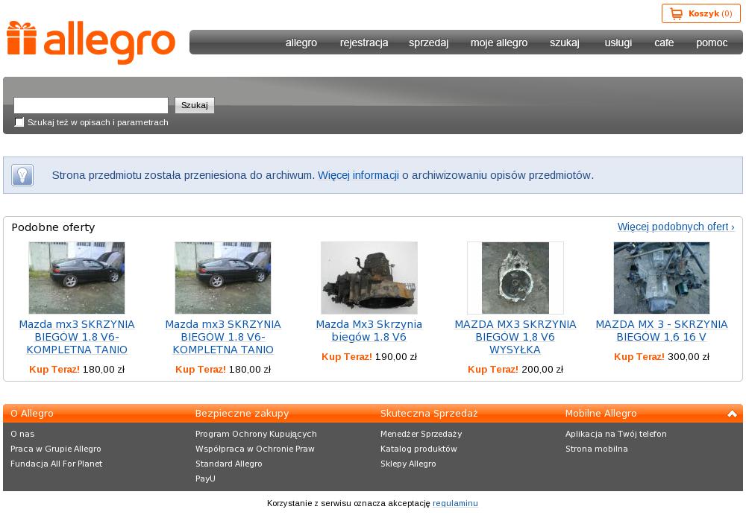Open the Koszyk shopping cart
Image resolution: width=746 pixels, height=518 pixels.
tap(700, 13)
